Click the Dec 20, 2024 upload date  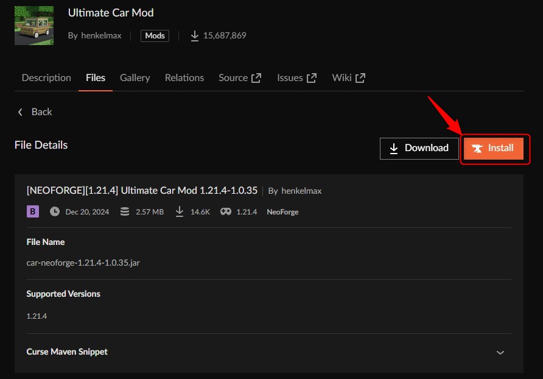[87, 212]
